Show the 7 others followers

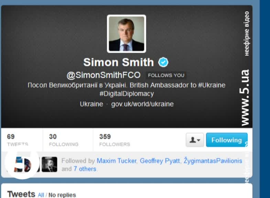[85, 169]
